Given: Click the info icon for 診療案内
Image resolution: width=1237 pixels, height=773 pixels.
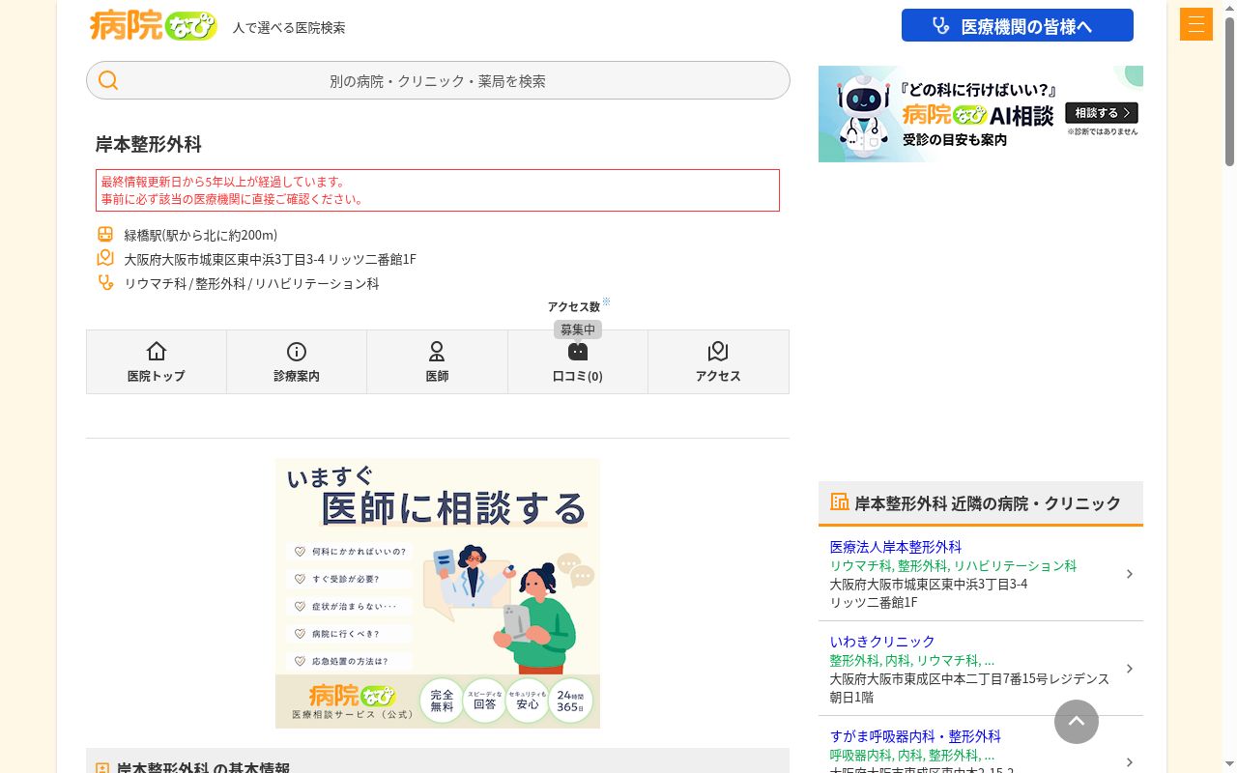Looking at the screenshot, I should point(297,351).
